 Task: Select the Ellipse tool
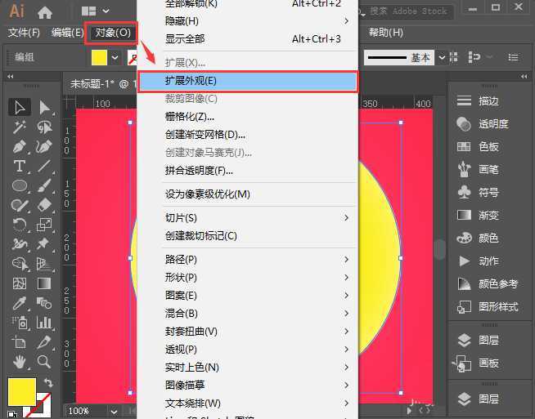(20, 185)
